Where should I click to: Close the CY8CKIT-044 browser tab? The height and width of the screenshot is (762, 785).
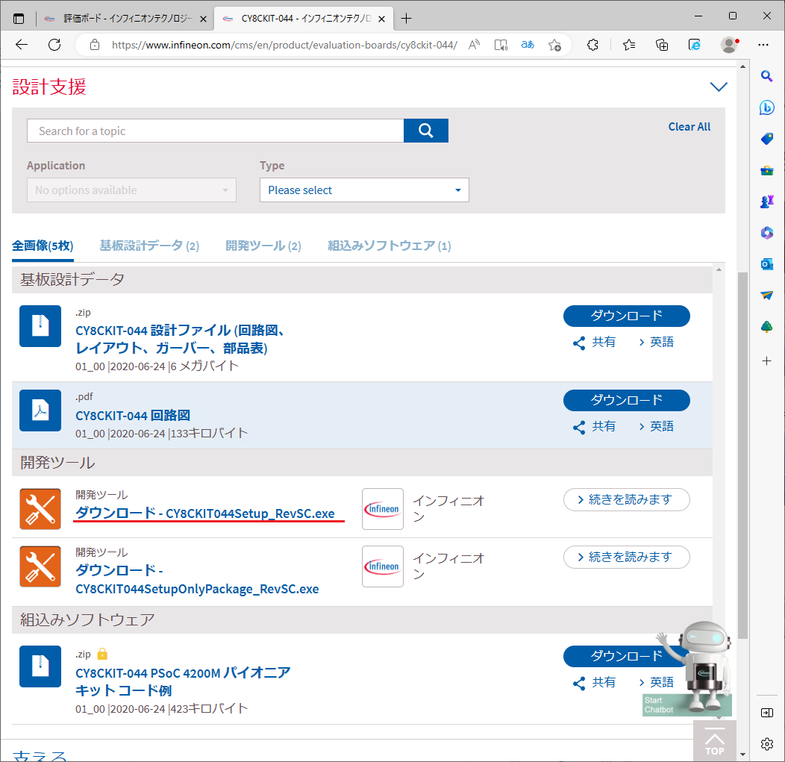381,19
